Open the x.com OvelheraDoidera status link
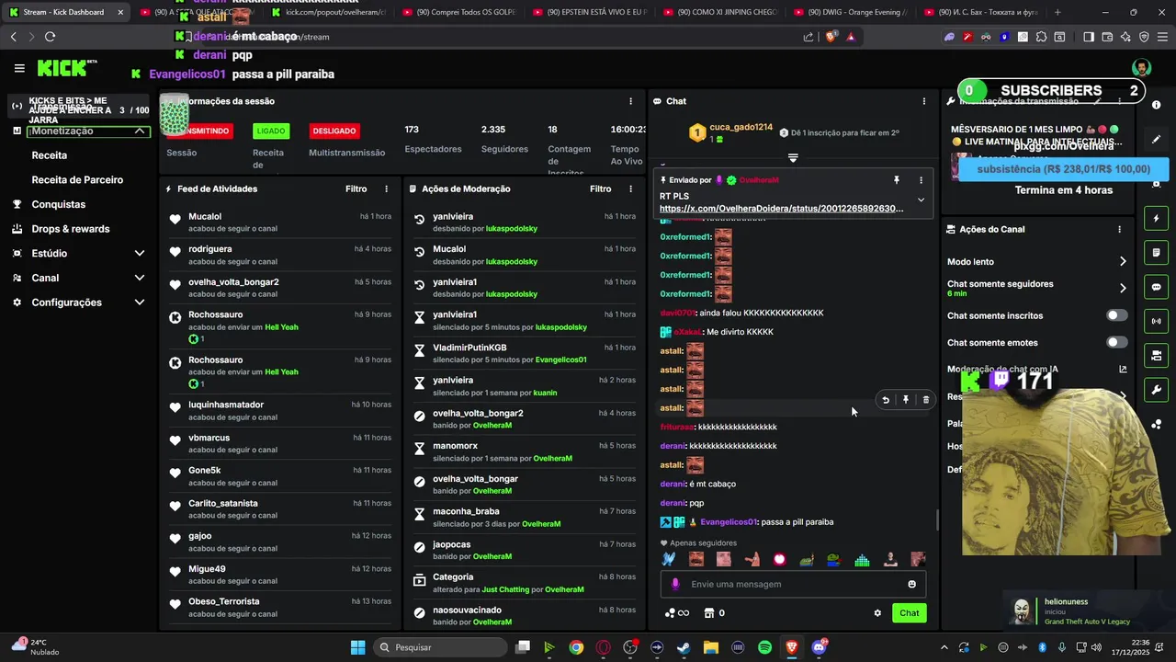Screen dimensions: 1176x662 coord(781,209)
